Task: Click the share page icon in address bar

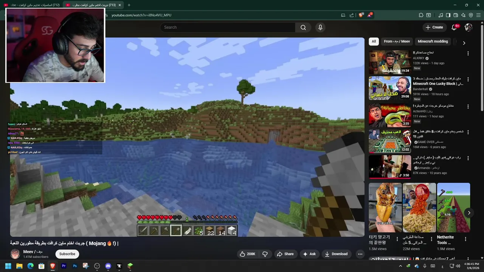Action: 352,15
